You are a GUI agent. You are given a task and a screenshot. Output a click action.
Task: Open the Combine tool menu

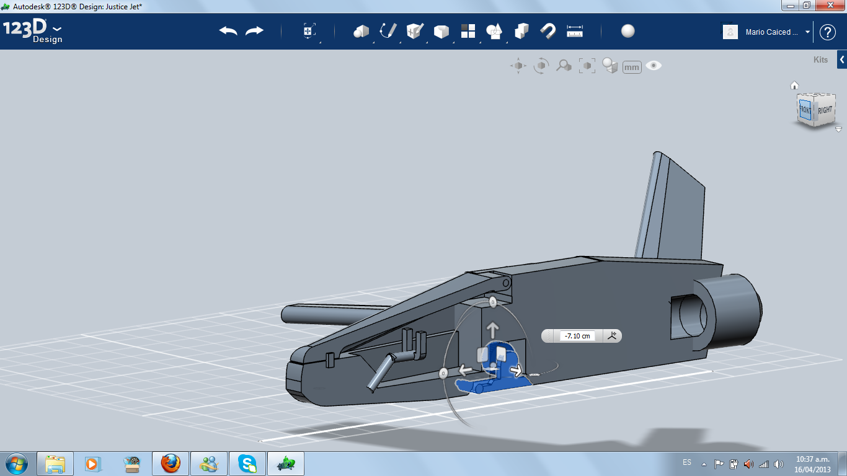pos(521,31)
